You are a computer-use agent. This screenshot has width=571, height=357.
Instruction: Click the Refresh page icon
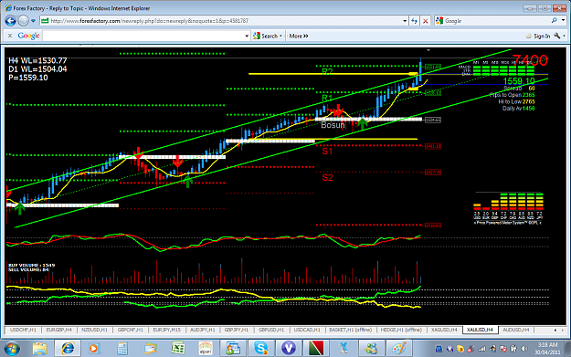point(414,21)
